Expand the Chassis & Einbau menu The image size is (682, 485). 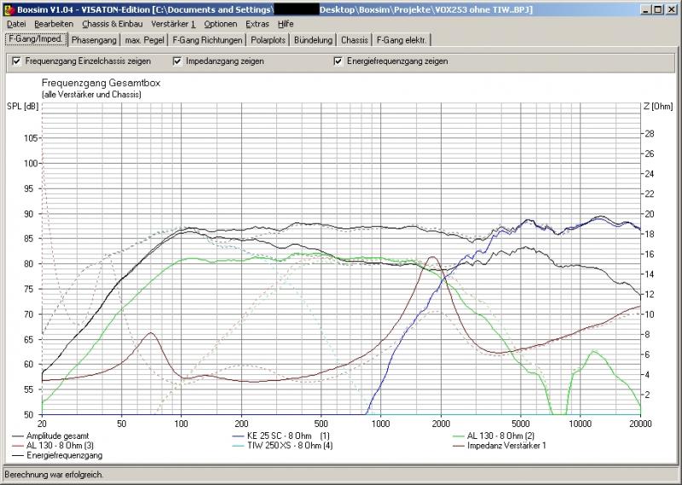click(x=113, y=24)
